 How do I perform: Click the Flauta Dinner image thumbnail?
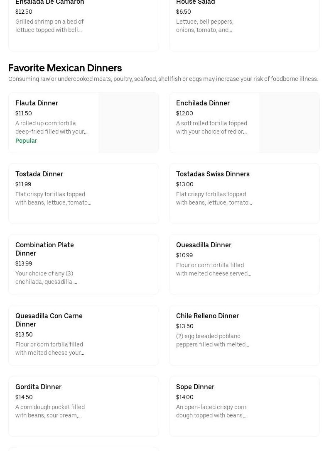pyautogui.click(x=128, y=122)
